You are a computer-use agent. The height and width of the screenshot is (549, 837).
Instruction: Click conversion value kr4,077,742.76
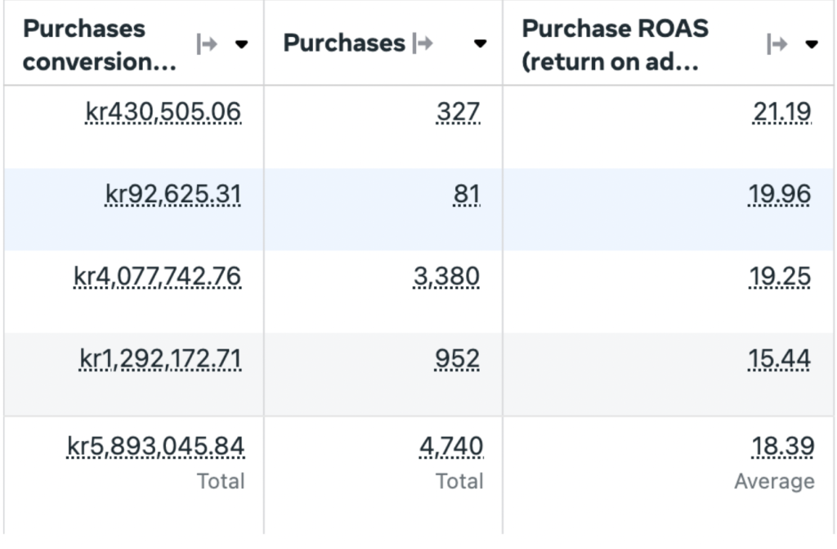158,277
